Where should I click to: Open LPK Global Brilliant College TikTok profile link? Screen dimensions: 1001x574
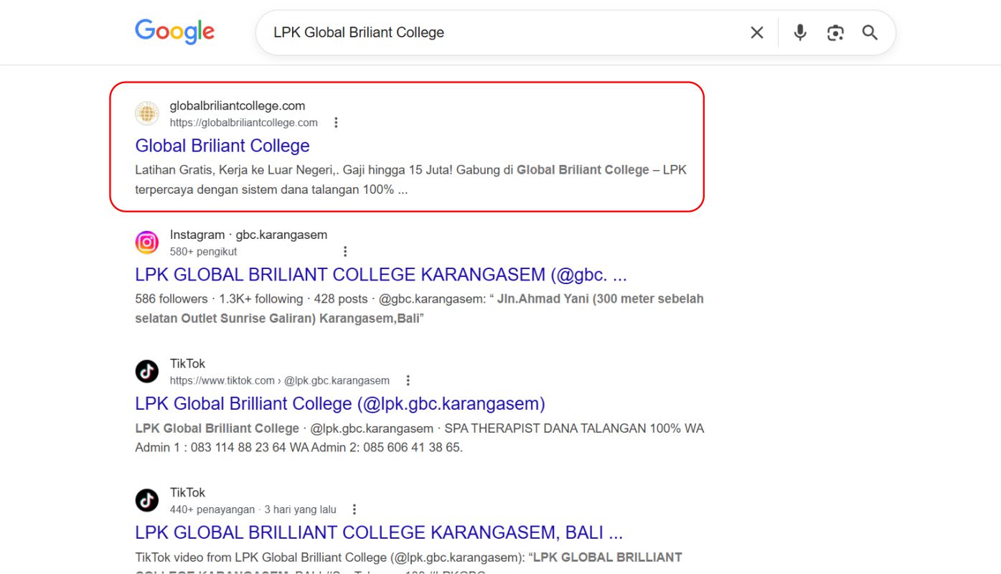point(339,404)
